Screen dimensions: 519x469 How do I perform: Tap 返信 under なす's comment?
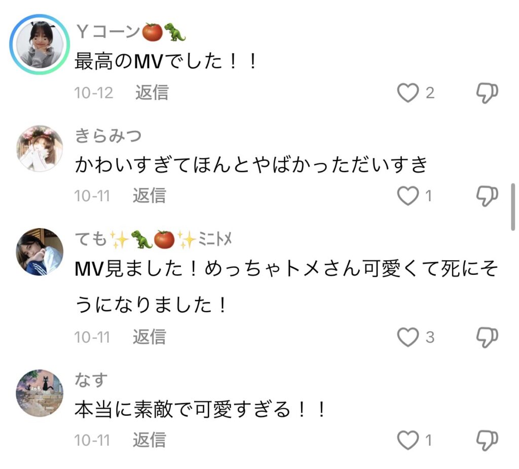click(150, 440)
